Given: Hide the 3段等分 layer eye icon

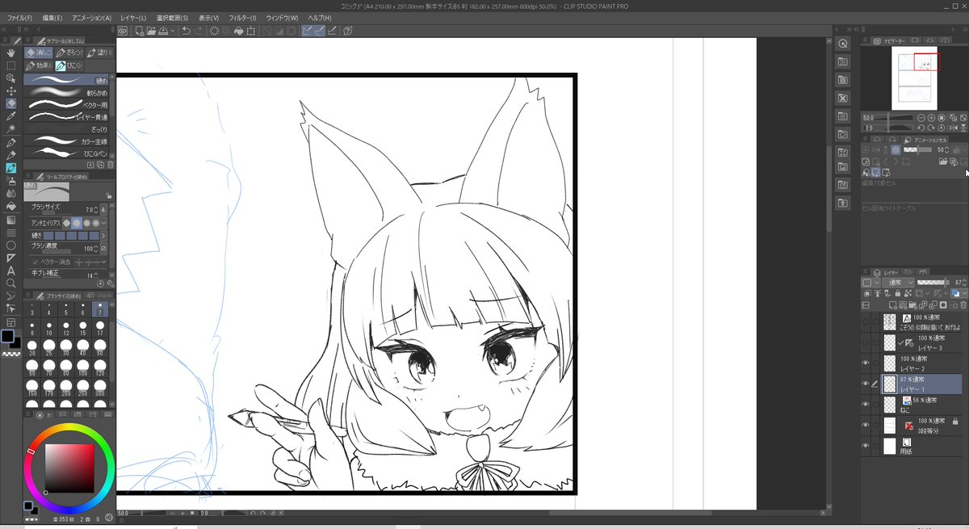Looking at the screenshot, I should (x=866, y=425).
